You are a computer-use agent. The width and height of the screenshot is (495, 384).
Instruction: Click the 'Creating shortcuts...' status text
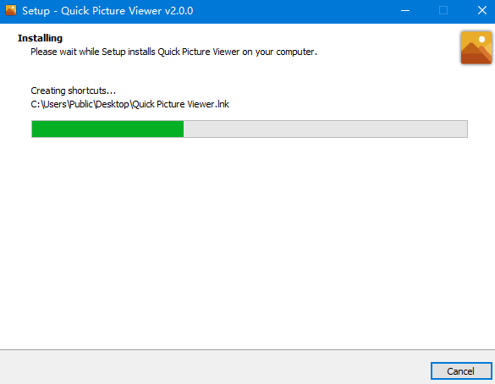74,91
